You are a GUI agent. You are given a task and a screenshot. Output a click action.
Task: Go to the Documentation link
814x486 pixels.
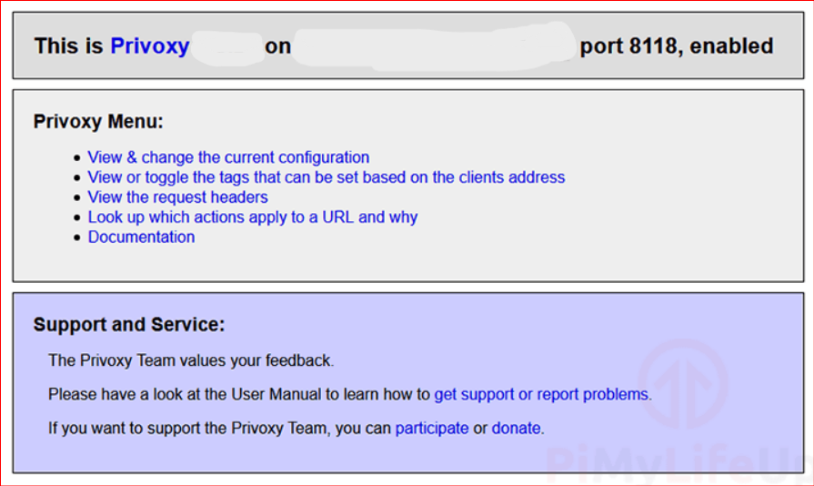point(141,238)
